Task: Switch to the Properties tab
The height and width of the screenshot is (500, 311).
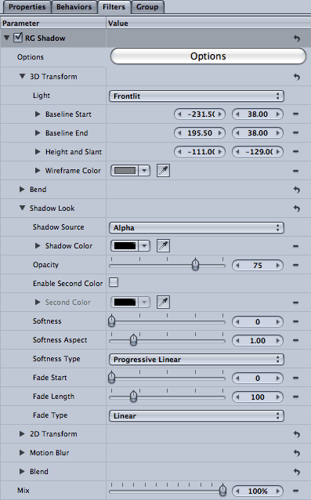Action: pos(27,7)
